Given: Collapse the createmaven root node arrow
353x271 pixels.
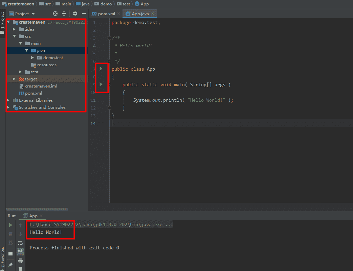Looking at the screenshot, I should 8,22.
